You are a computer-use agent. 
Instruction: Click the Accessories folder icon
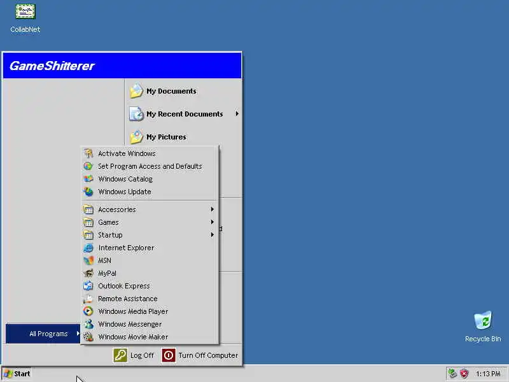point(88,209)
